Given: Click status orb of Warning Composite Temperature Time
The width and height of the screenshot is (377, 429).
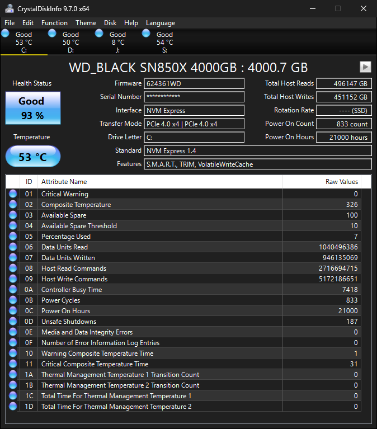Looking at the screenshot, I should tap(13, 353).
